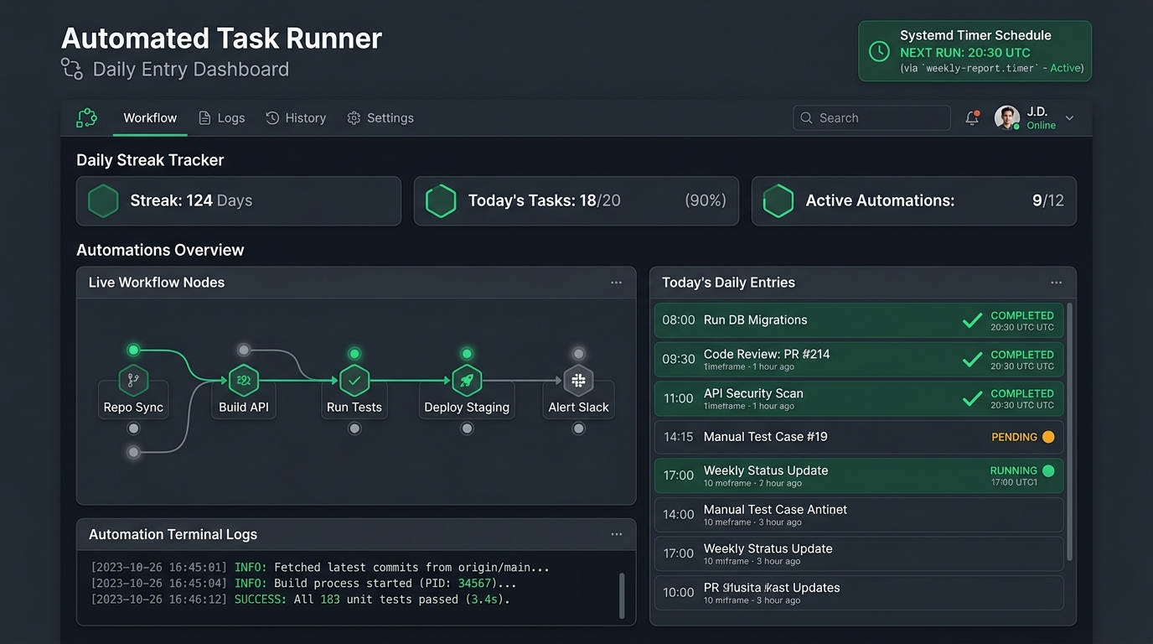This screenshot has width=1153, height=644.
Task: Open the Systemd Timer Schedule card
Action: [x=975, y=51]
